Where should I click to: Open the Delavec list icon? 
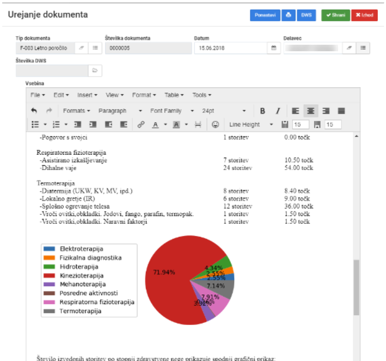[363, 48]
